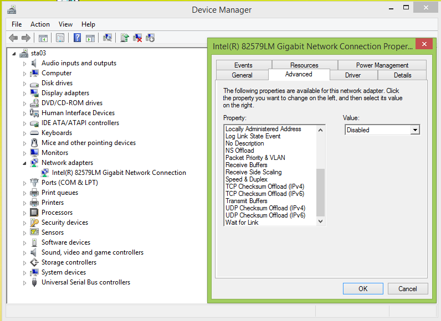Expand the Print queues arrow

(x=24, y=193)
